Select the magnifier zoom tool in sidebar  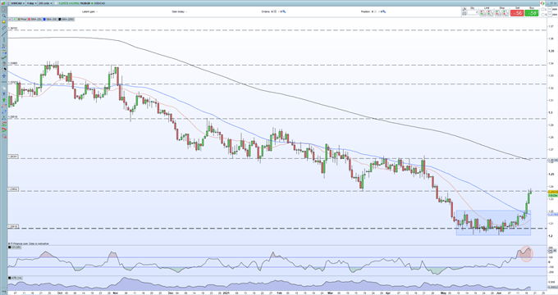[4, 16]
